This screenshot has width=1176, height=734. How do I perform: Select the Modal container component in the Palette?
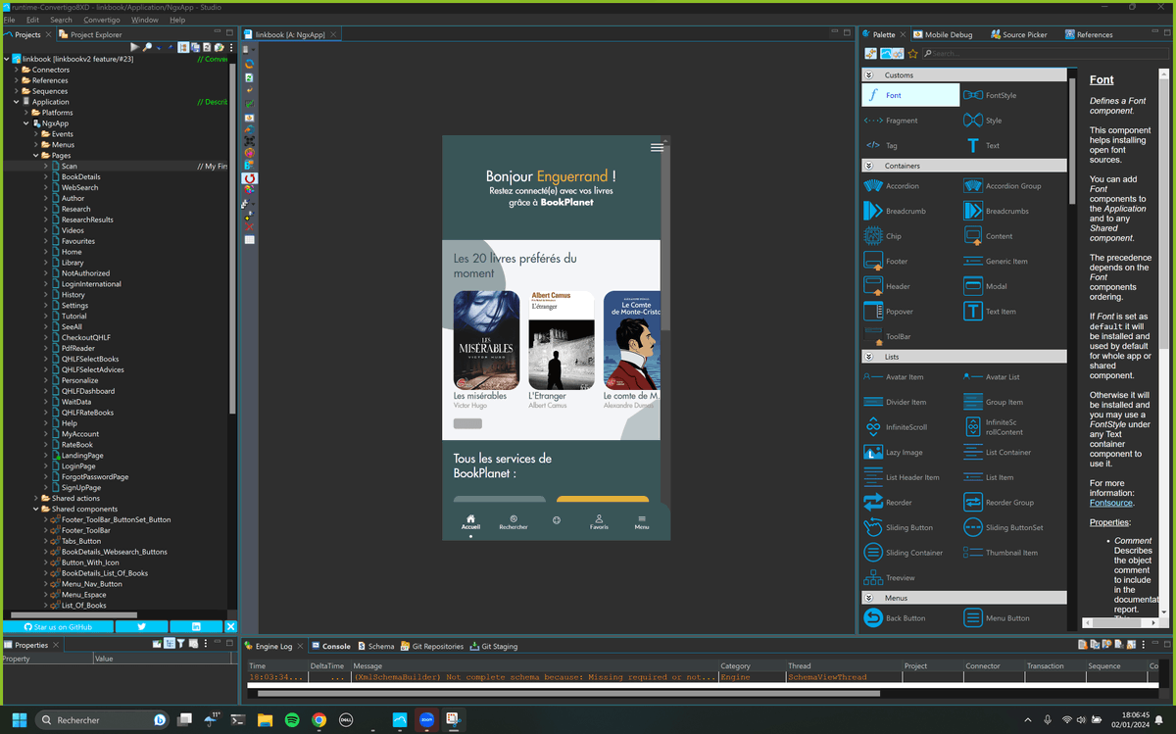click(x=987, y=285)
